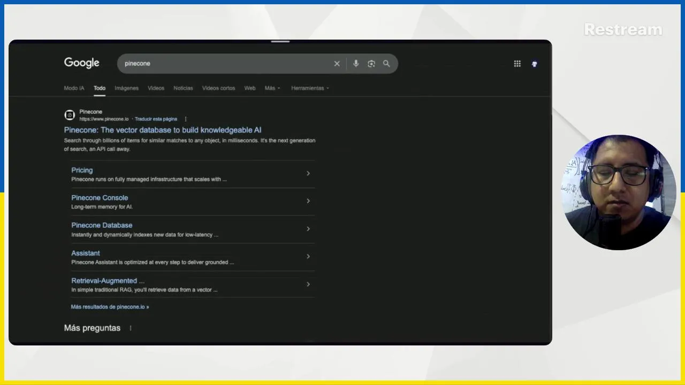Click Más resultados de pinecone.io link

click(x=110, y=307)
